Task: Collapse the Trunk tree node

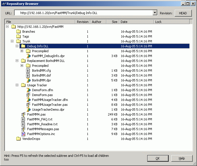Action: pyautogui.click(x=12, y=41)
